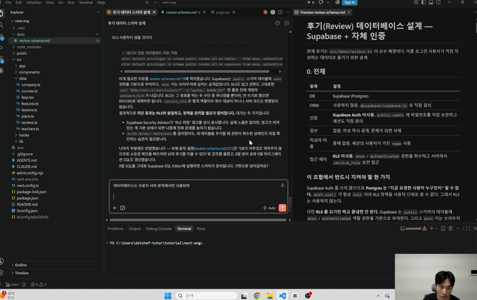Screen dimensions: 477x300
Task: Open the review-schema.md:321 link in chat
Action: click(213, 149)
